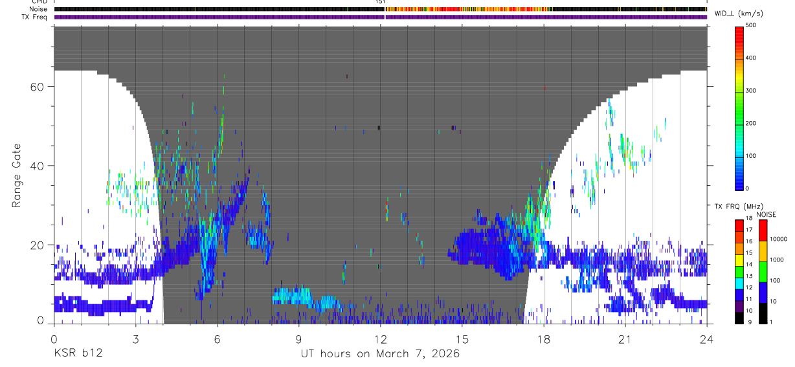The width and height of the screenshot is (795, 367).
Task: Click the 24 hour tick on the UT axis
Action: [707, 339]
